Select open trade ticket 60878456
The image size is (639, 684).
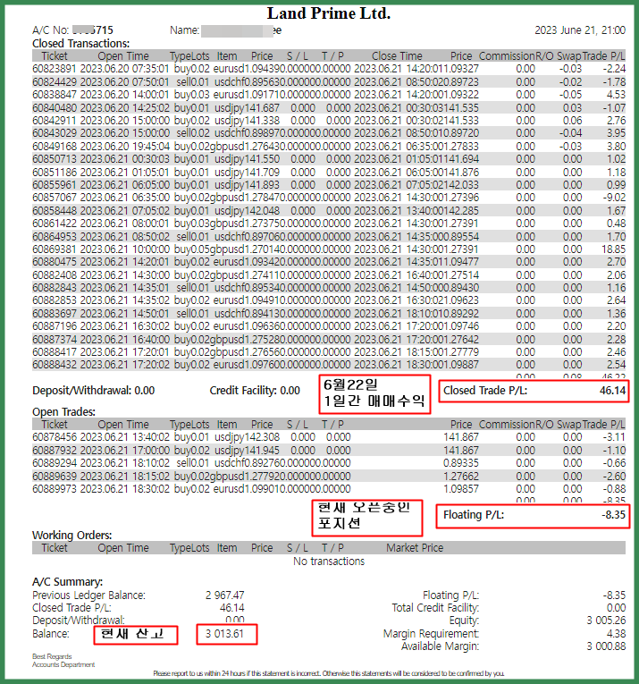pos(329,437)
